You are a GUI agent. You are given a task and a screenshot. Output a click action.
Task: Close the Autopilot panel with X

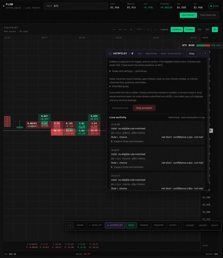tap(205, 53)
